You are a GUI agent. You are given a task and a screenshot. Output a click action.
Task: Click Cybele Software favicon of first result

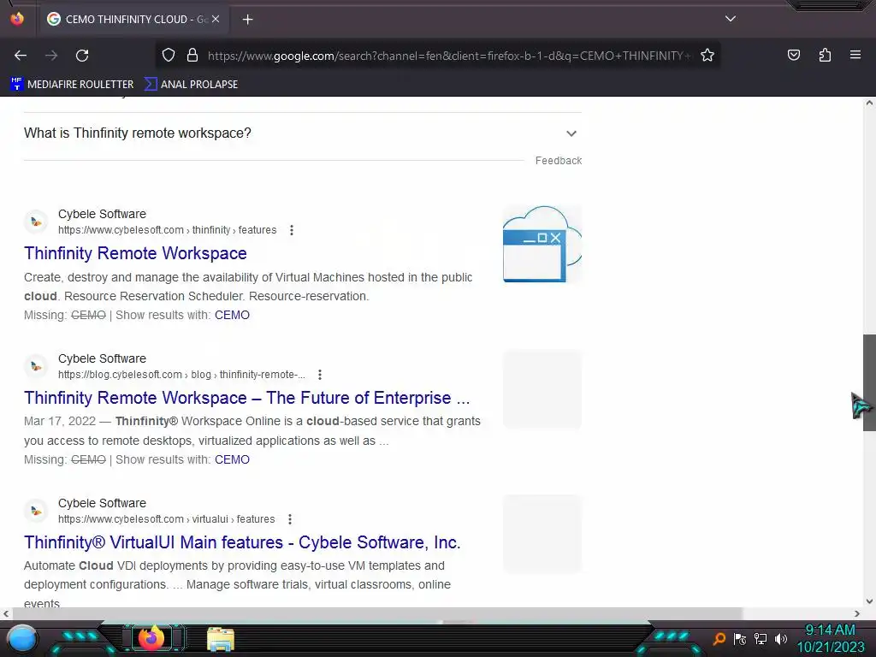pos(36,222)
